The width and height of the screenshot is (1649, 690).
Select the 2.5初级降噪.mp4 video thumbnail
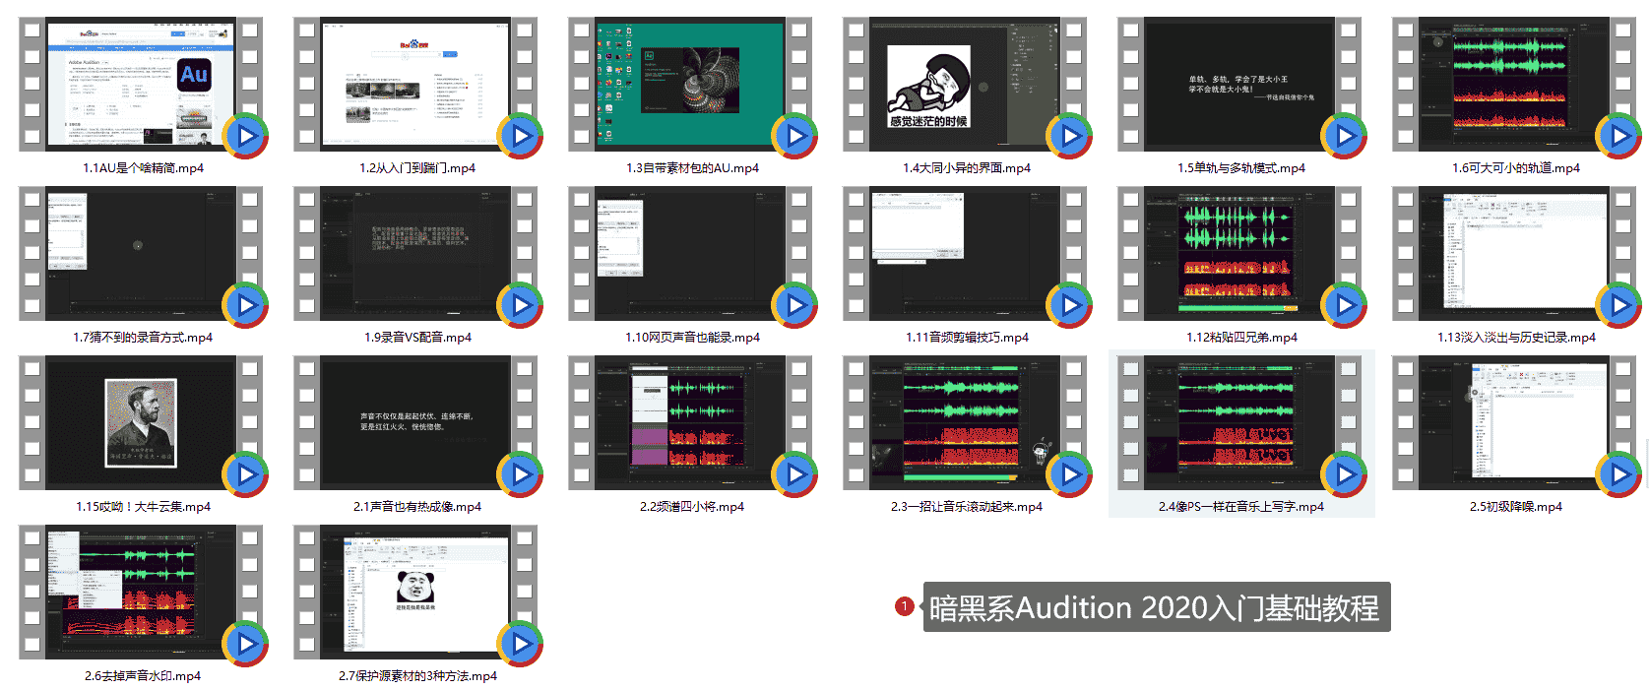[x=1514, y=422]
